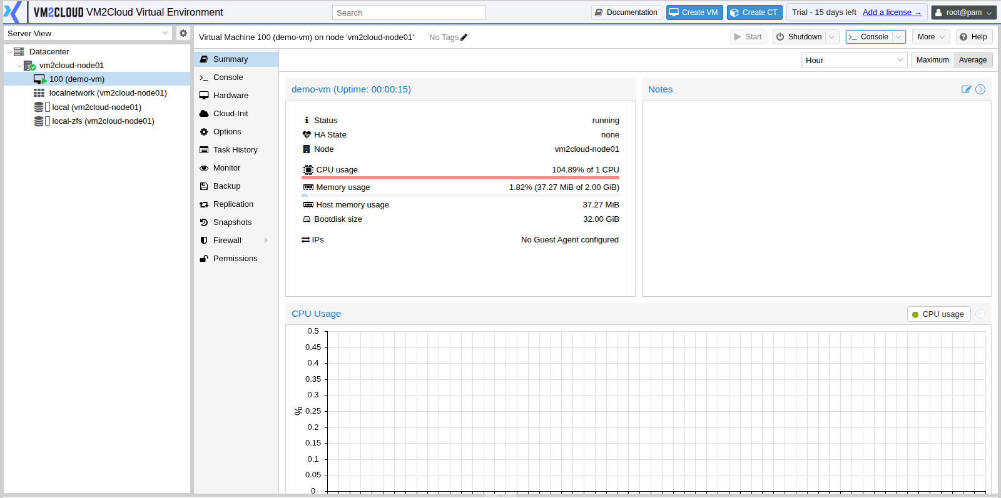Expand the Shutdown options arrow
1001x498 pixels.
tap(831, 37)
